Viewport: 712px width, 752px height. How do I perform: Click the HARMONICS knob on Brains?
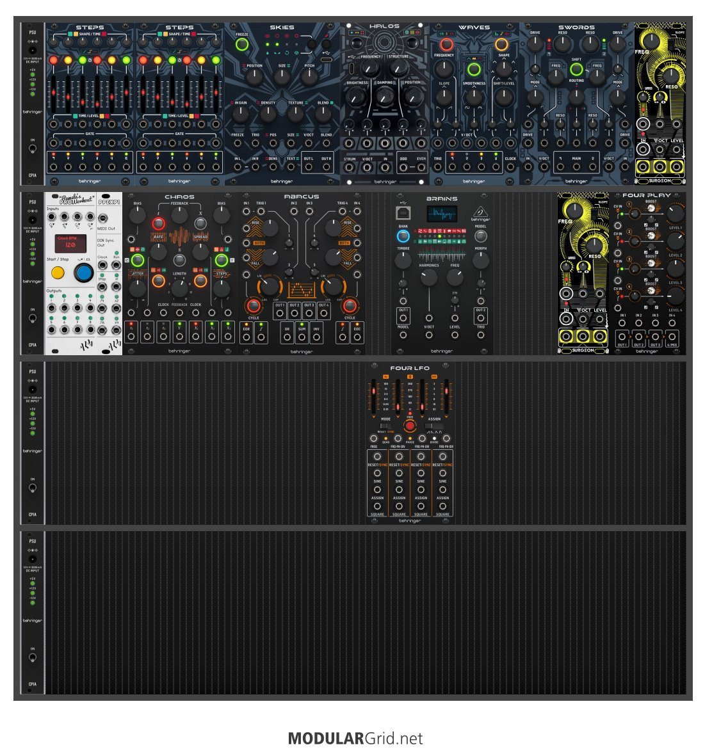[x=428, y=277]
